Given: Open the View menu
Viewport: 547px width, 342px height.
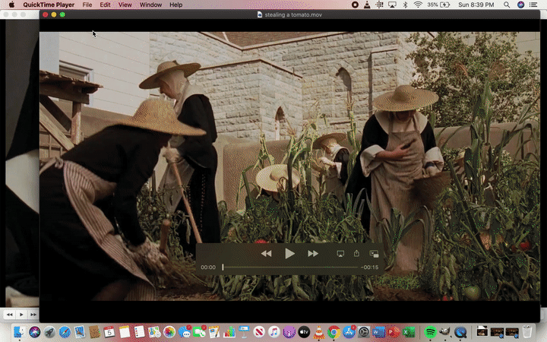Looking at the screenshot, I should point(125,5).
